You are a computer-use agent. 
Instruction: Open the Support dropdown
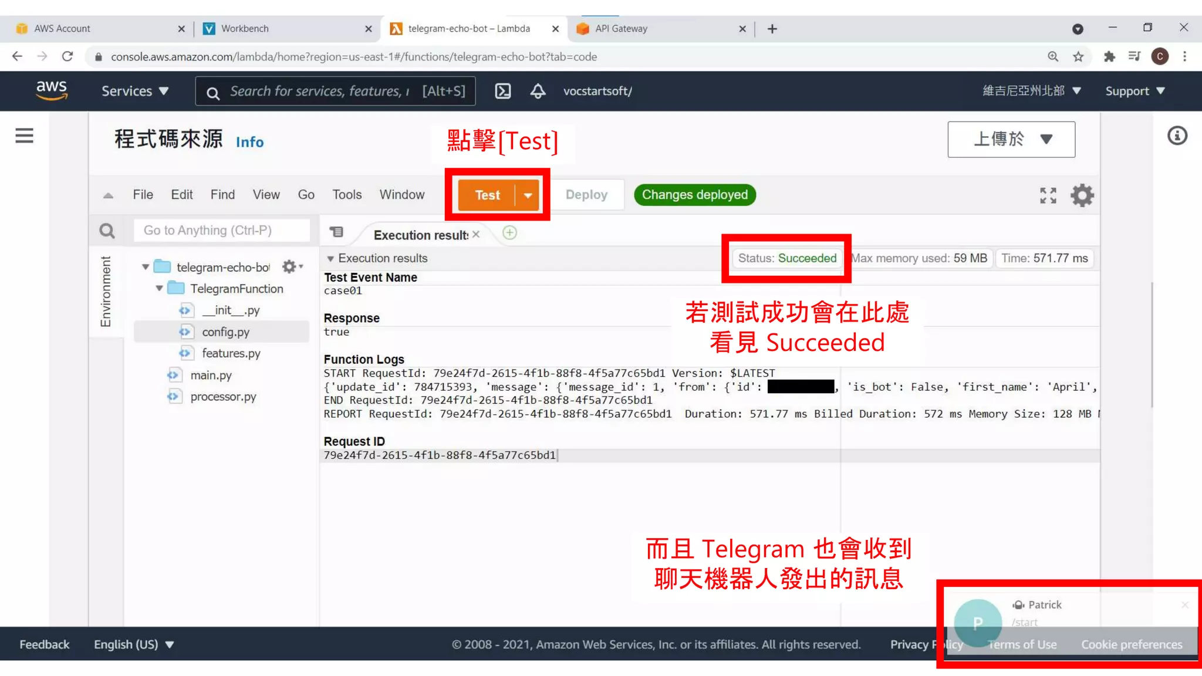1135,91
